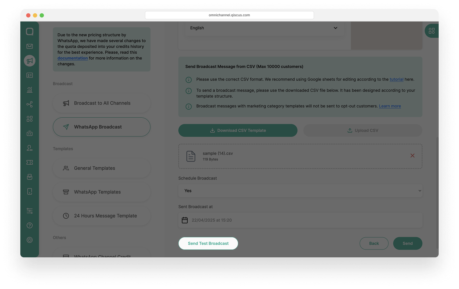The image size is (459, 289).
Task: Click the Upload CSV button
Action: click(x=363, y=130)
